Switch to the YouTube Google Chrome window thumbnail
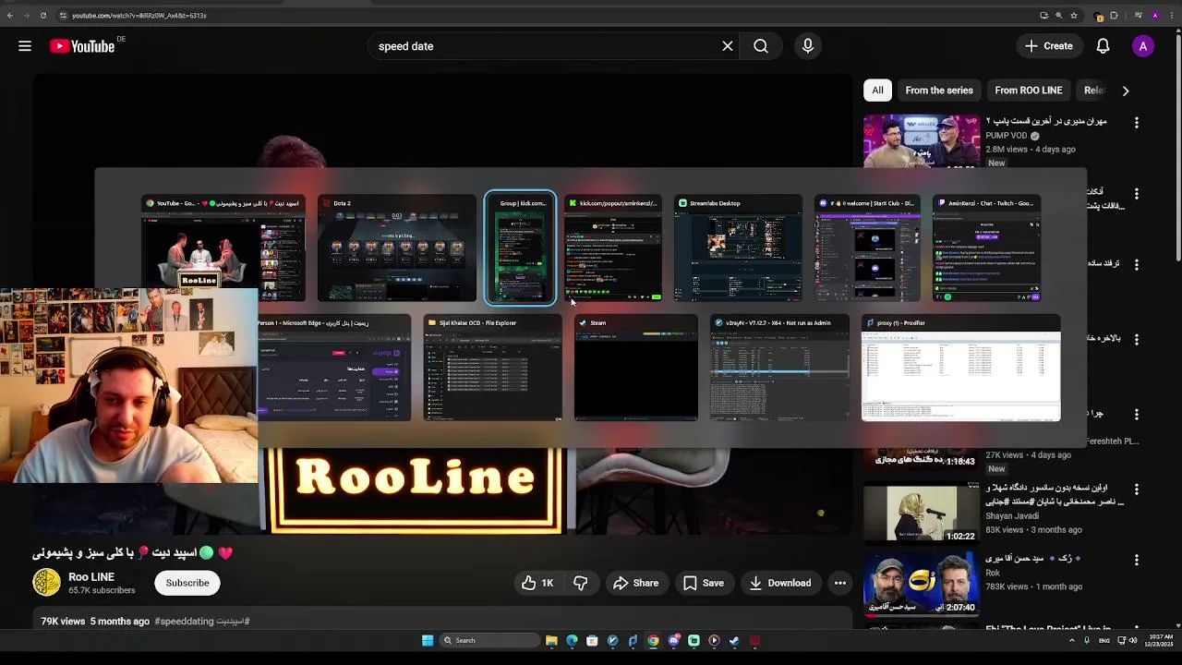This screenshot has width=1182, height=665. 223,248
